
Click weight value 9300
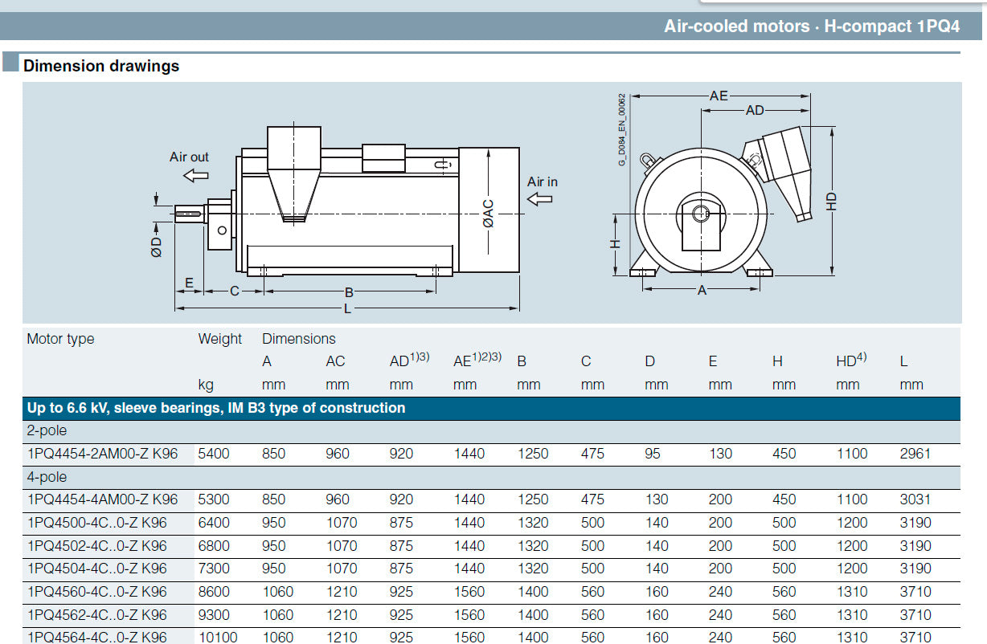pos(214,615)
